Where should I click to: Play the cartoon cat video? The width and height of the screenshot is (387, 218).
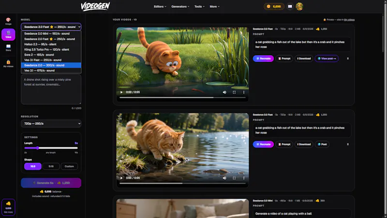pos(121,92)
